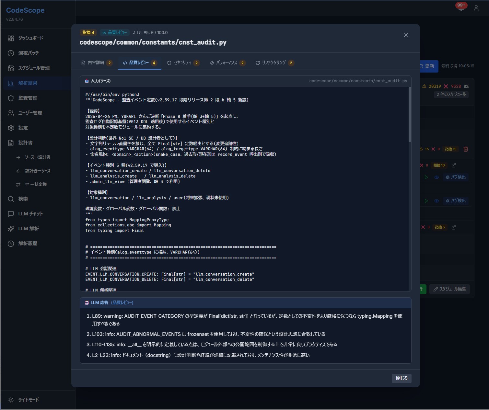Viewport: 489px width, 410px height.
Task: Click the LLM 応答 panel header icon
Action: click(x=87, y=303)
